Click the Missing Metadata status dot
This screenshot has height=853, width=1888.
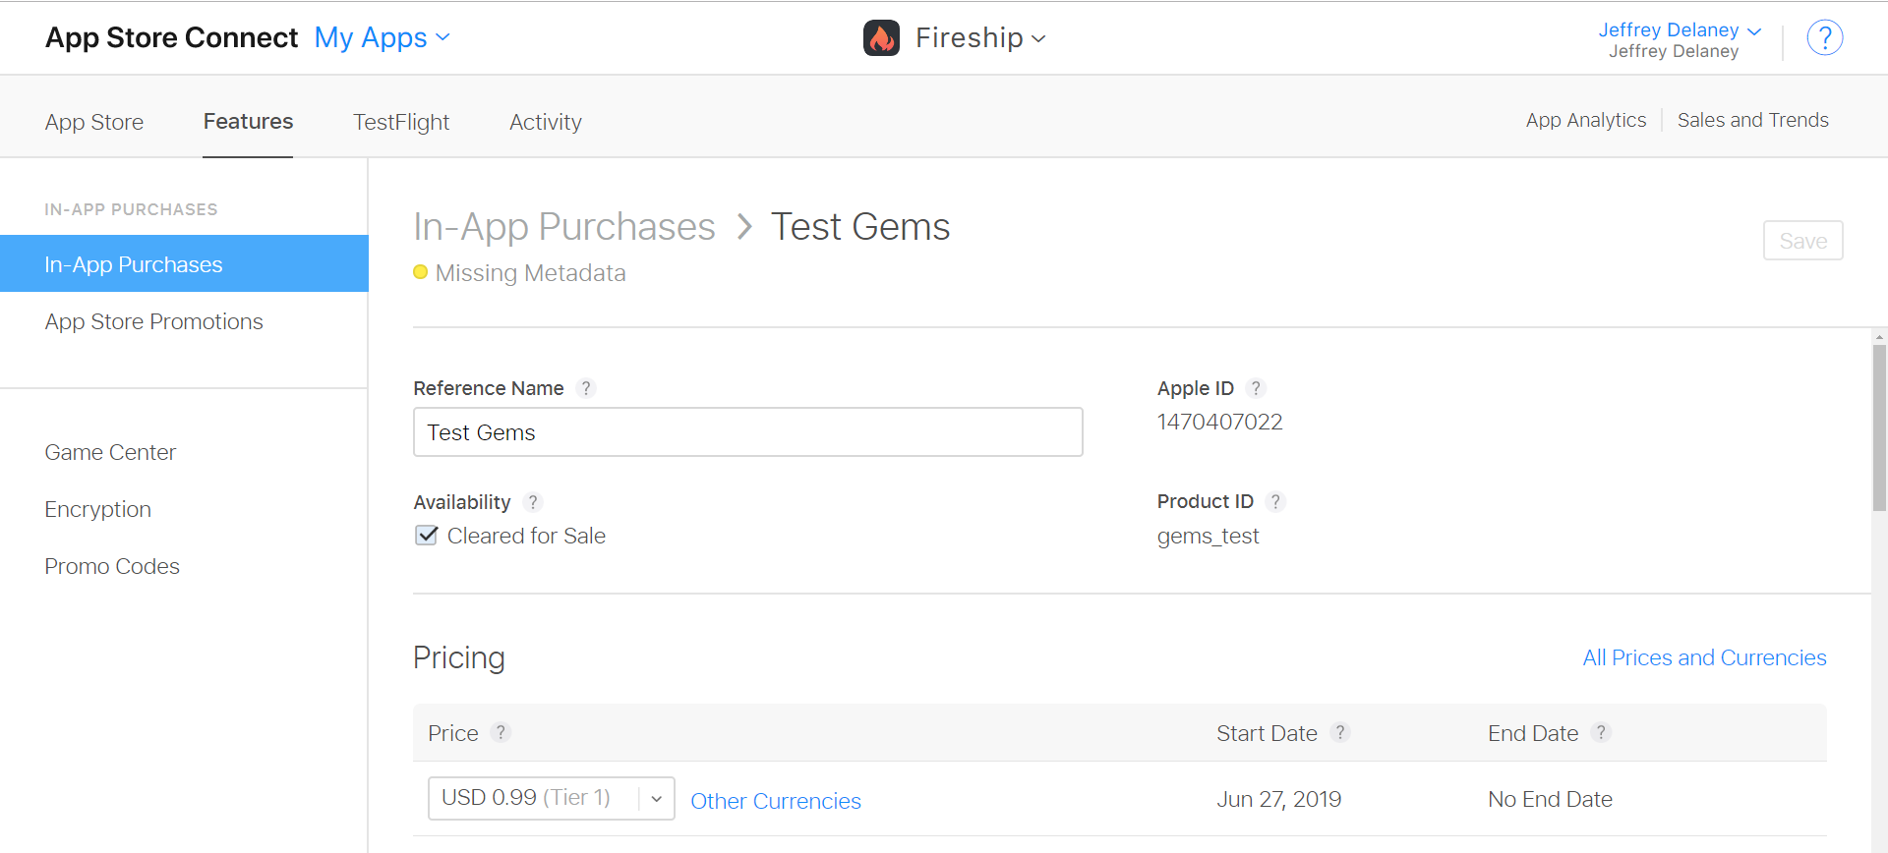click(421, 272)
